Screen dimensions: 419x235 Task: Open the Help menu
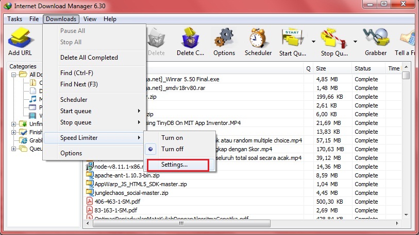110,19
